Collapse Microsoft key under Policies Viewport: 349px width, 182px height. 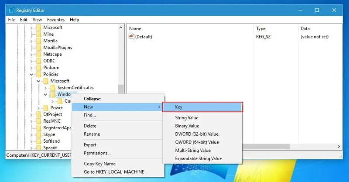click(38, 81)
